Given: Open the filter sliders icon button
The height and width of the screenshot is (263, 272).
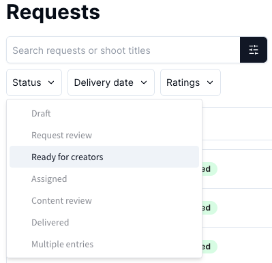Looking at the screenshot, I should (254, 50).
